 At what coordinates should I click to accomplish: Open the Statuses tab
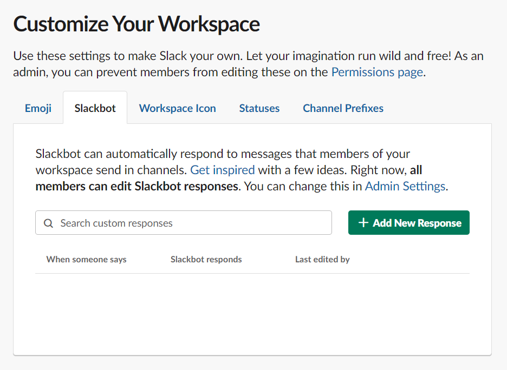point(259,108)
